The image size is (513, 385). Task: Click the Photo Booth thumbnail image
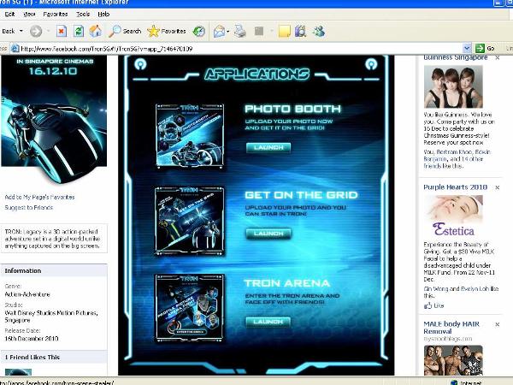click(190, 135)
